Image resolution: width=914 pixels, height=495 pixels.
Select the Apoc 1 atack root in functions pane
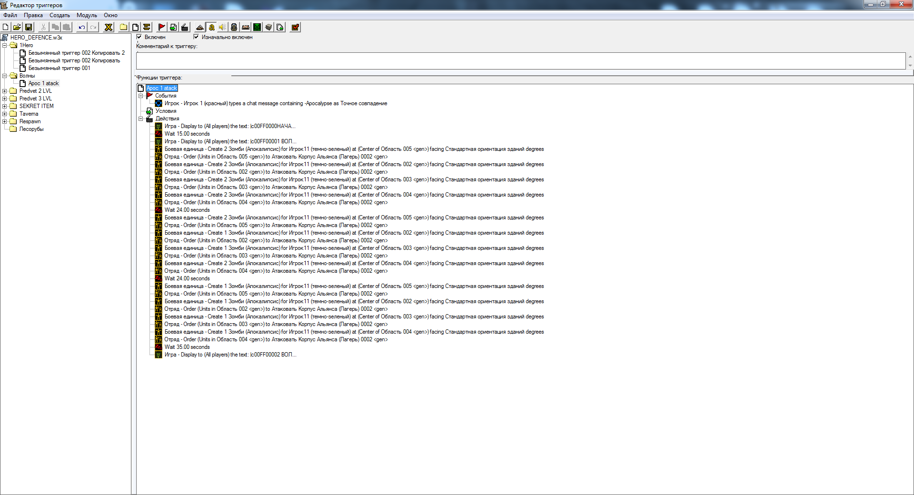coord(162,88)
